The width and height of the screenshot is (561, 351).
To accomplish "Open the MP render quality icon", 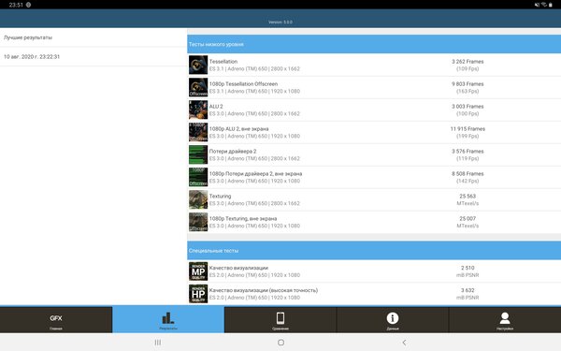I will (x=198, y=271).
